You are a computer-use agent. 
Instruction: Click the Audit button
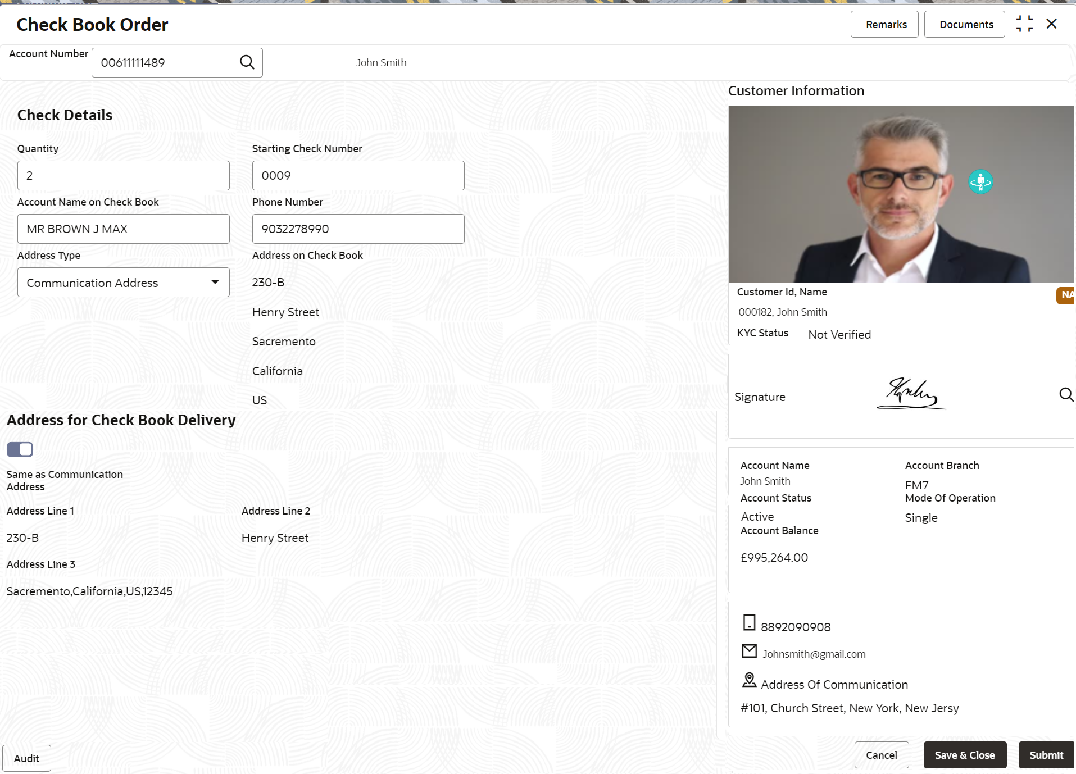click(26, 758)
